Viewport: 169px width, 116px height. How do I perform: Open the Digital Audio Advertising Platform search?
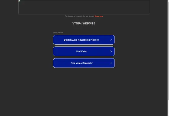coord(84,40)
